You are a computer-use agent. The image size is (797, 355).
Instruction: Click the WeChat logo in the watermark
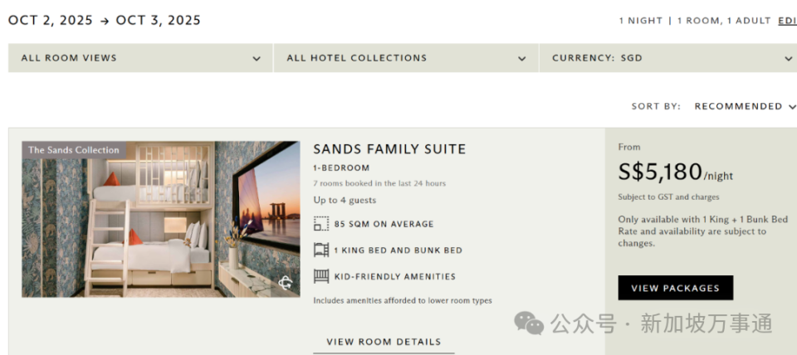click(529, 323)
